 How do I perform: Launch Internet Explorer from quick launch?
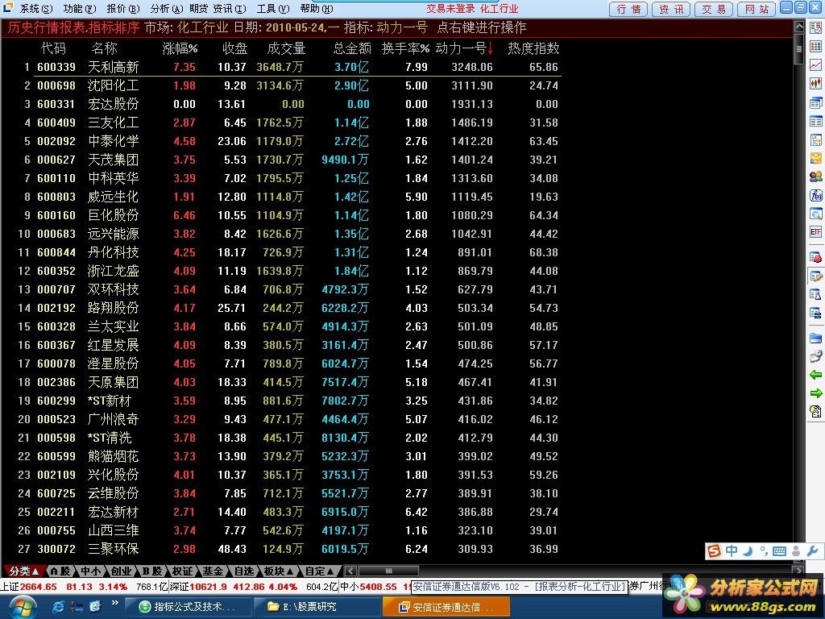tap(58, 607)
